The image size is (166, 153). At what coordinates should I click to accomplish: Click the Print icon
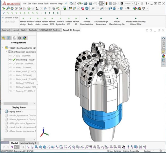click(x=90, y=3)
